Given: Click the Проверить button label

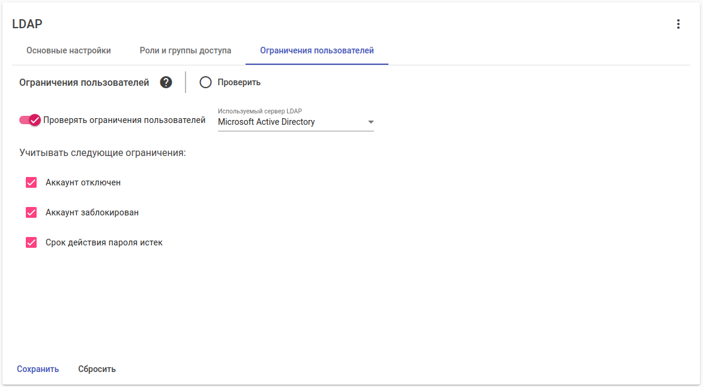Looking at the screenshot, I should [x=239, y=82].
